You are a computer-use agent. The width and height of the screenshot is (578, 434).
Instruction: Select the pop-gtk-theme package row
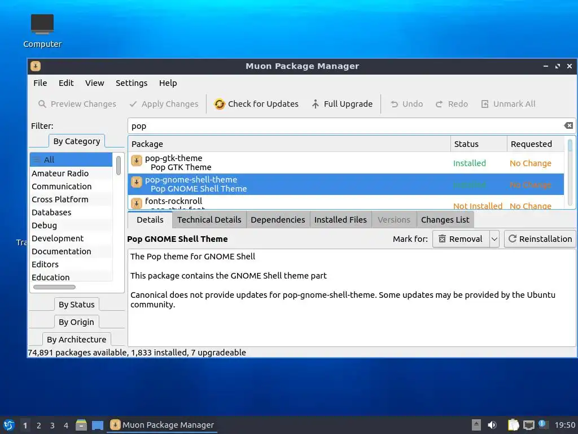[x=346, y=163]
